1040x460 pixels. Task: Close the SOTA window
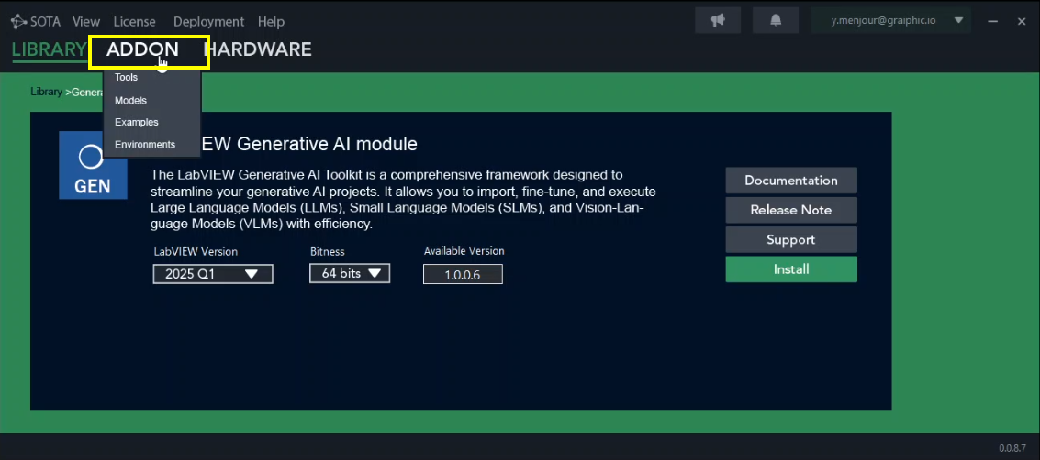[x=1022, y=21]
